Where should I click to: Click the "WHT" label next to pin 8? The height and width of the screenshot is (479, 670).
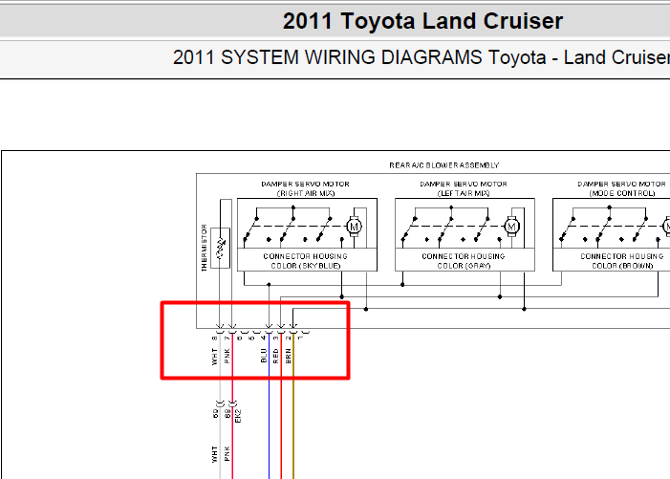tap(214, 358)
